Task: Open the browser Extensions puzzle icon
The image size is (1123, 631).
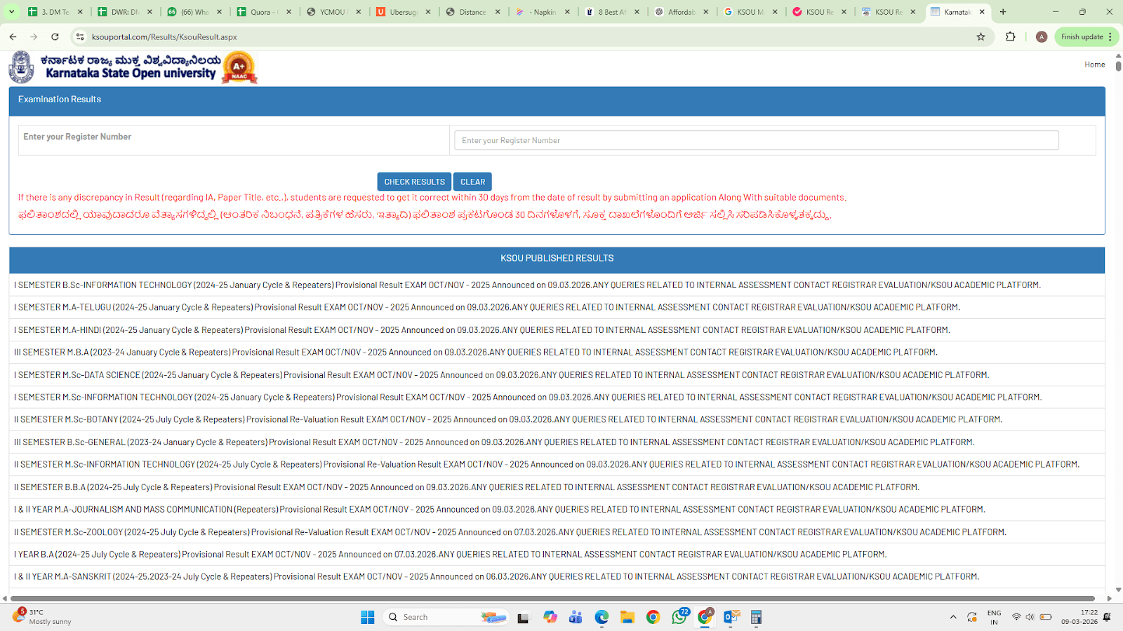Action: click(x=1011, y=37)
